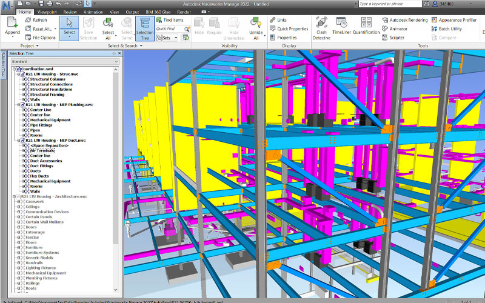Close the Selection Tree panel

click(x=119, y=53)
